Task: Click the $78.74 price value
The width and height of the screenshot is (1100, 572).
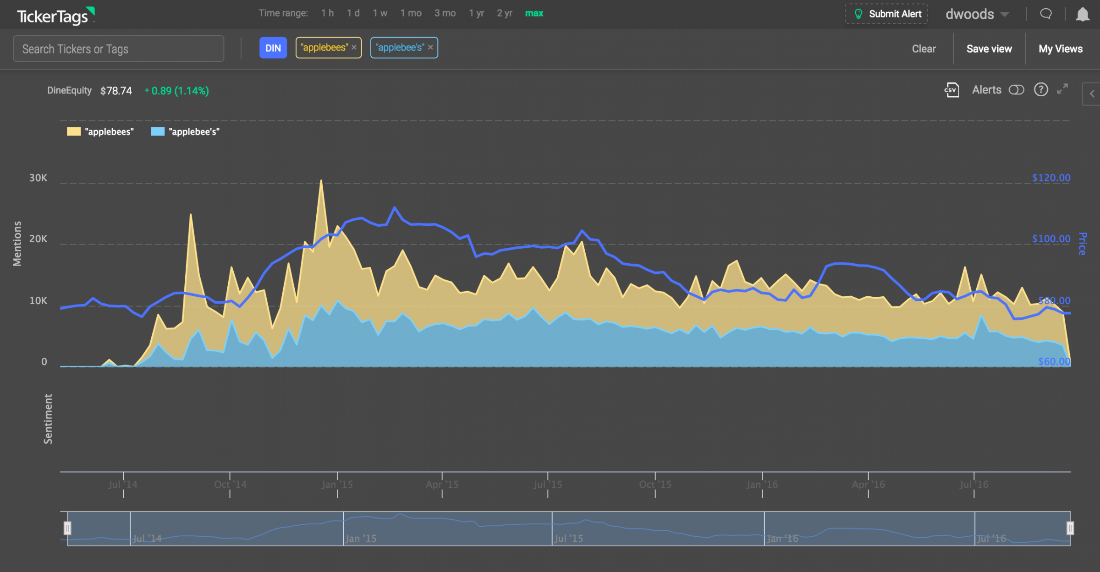Action: click(116, 91)
